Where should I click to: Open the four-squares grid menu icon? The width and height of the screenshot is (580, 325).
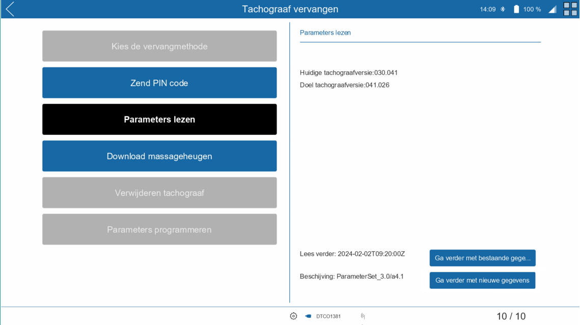tap(570, 9)
